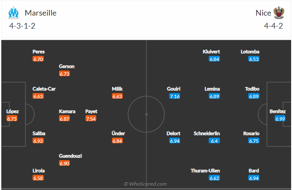Image resolution: width=292 pixels, height=190 pixels.
Task: Click the WhoScored.com watermark text
Action: (146, 184)
